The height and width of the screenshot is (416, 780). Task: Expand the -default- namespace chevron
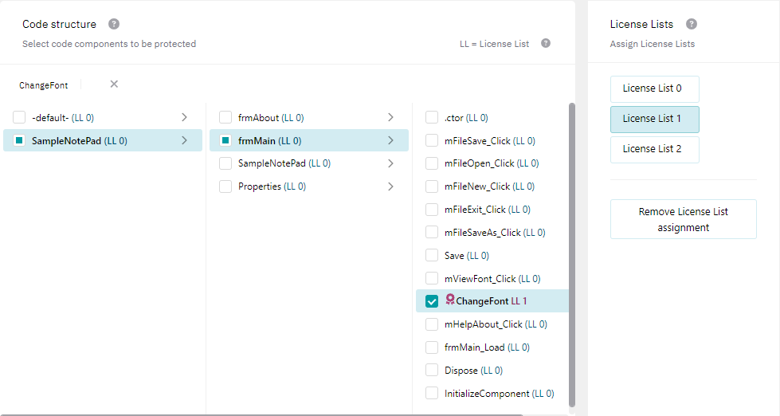(x=184, y=117)
